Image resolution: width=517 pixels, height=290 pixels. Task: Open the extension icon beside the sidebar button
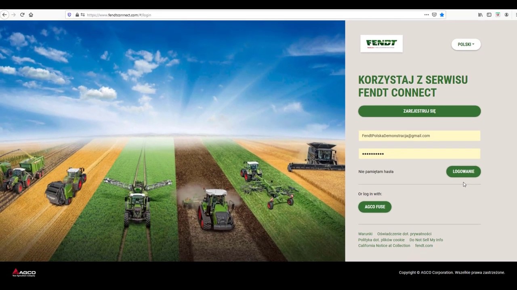[498, 15]
